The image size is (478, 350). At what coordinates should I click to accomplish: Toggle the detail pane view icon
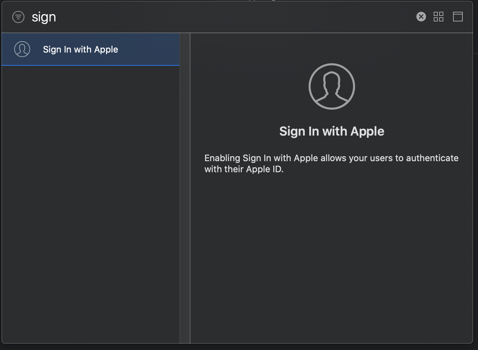click(x=458, y=17)
